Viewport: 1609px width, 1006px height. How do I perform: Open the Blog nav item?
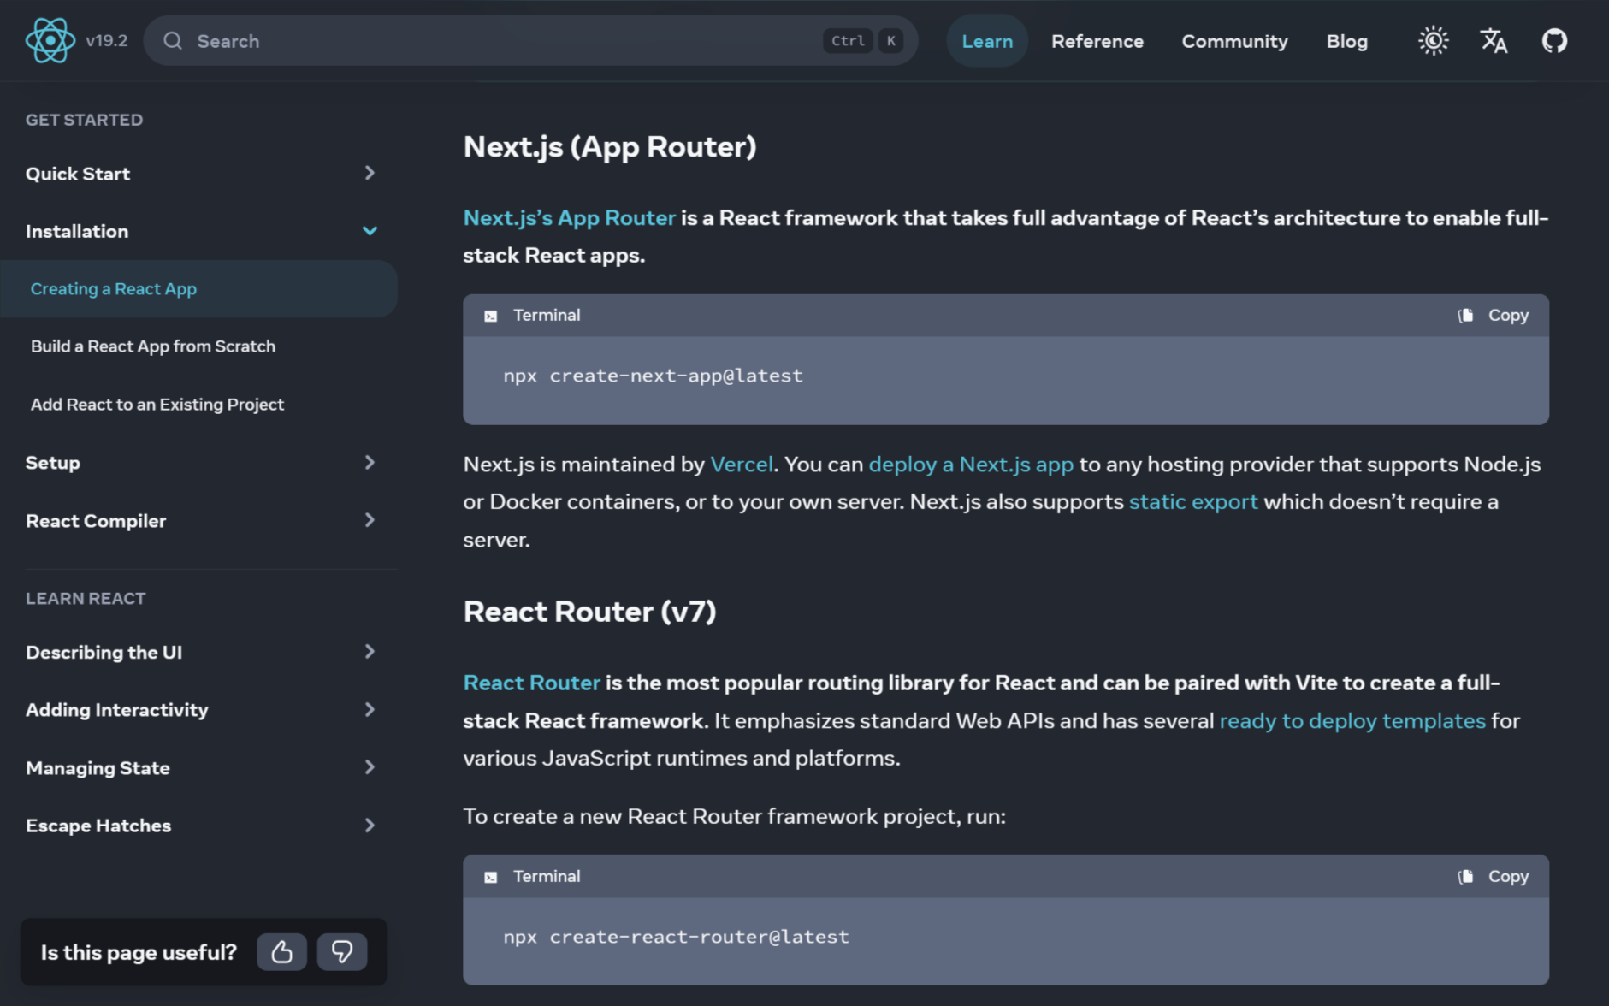coord(1346,41)
